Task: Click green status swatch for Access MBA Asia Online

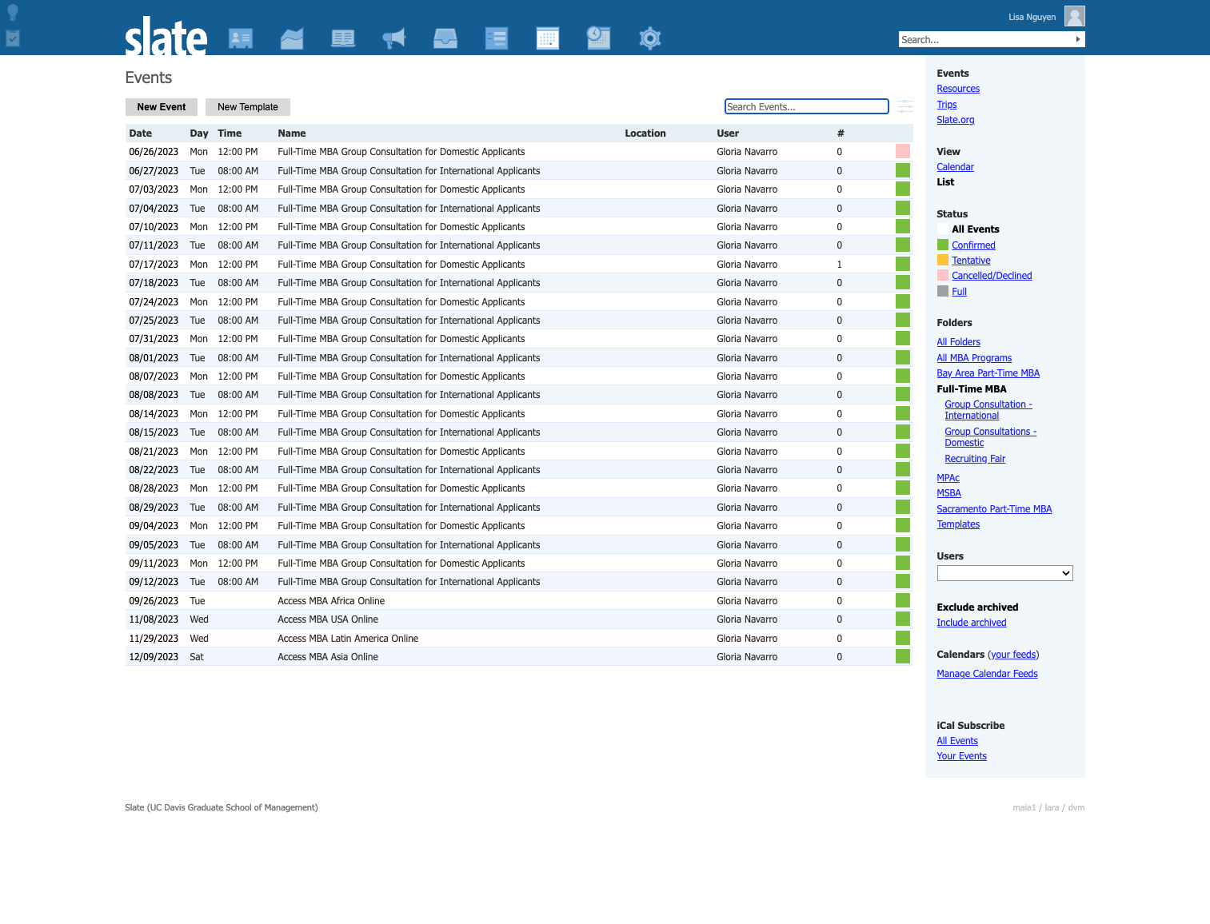Action: 903,656
